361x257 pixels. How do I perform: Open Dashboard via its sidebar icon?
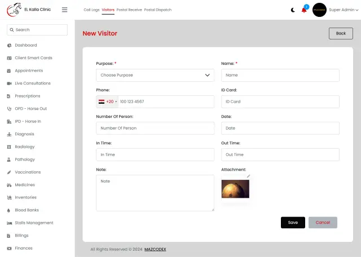click(9, 45)
